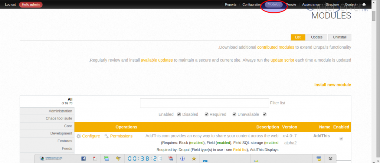Click the yellow key icon in the bottom toolbar
380x163 pixels.
118,159
